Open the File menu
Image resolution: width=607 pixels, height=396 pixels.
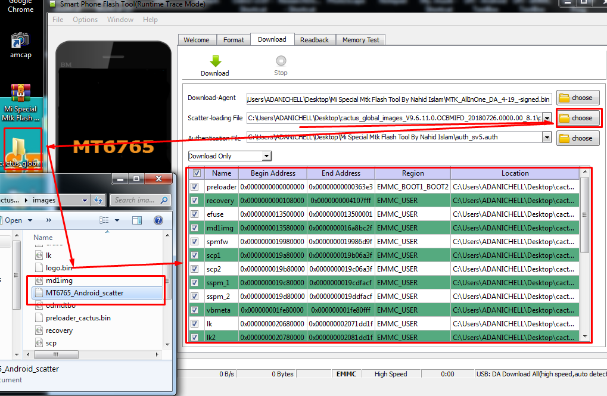tap(58, 20)
